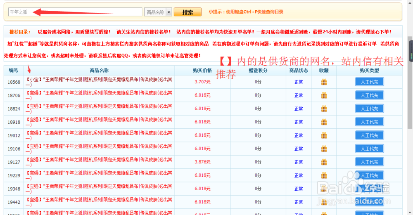Click the 小提示 Ctrl+F tip text
This screenshot has height=215, width=413.
point(246,12)
